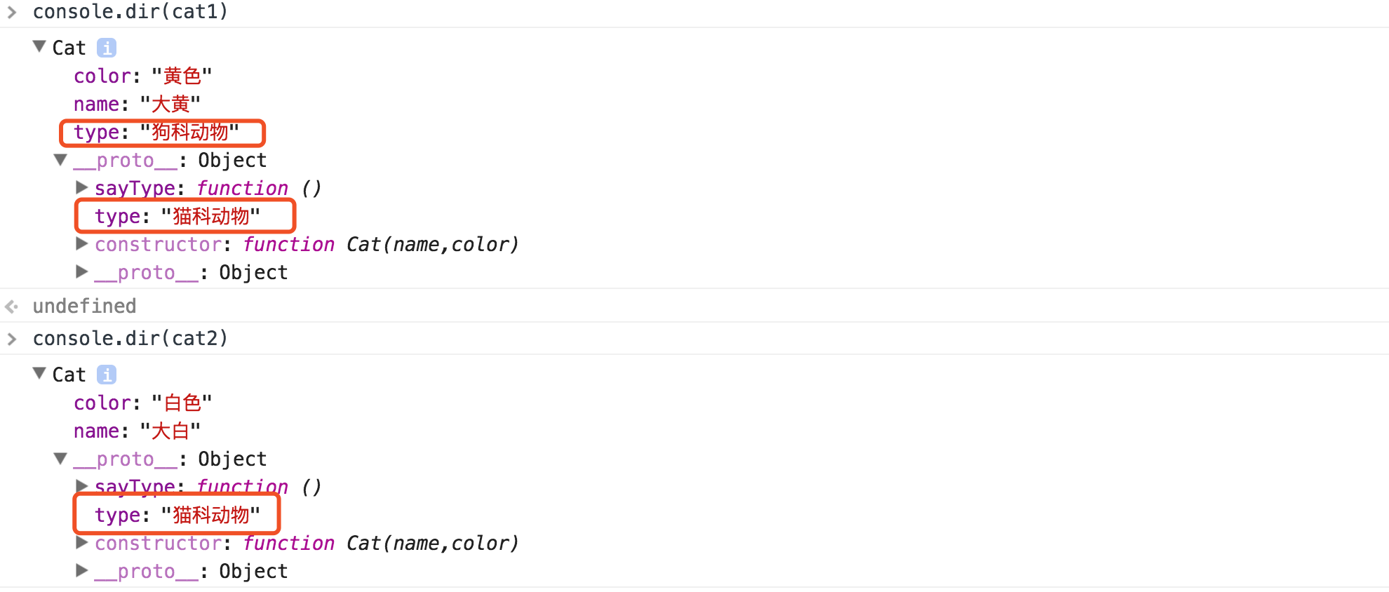Collapse __proto__ under the second Cat

61,459
